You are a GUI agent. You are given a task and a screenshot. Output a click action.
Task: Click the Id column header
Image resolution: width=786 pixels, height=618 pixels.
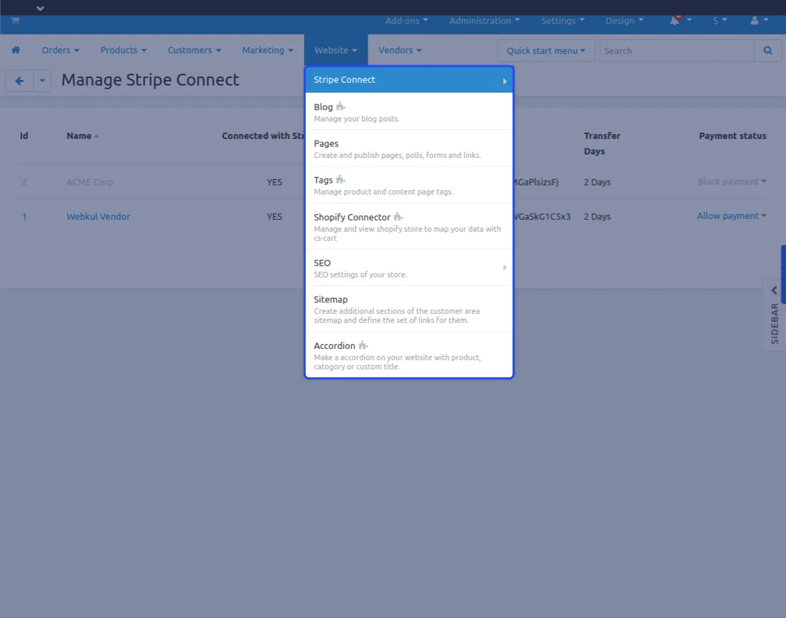click(24, 136)
